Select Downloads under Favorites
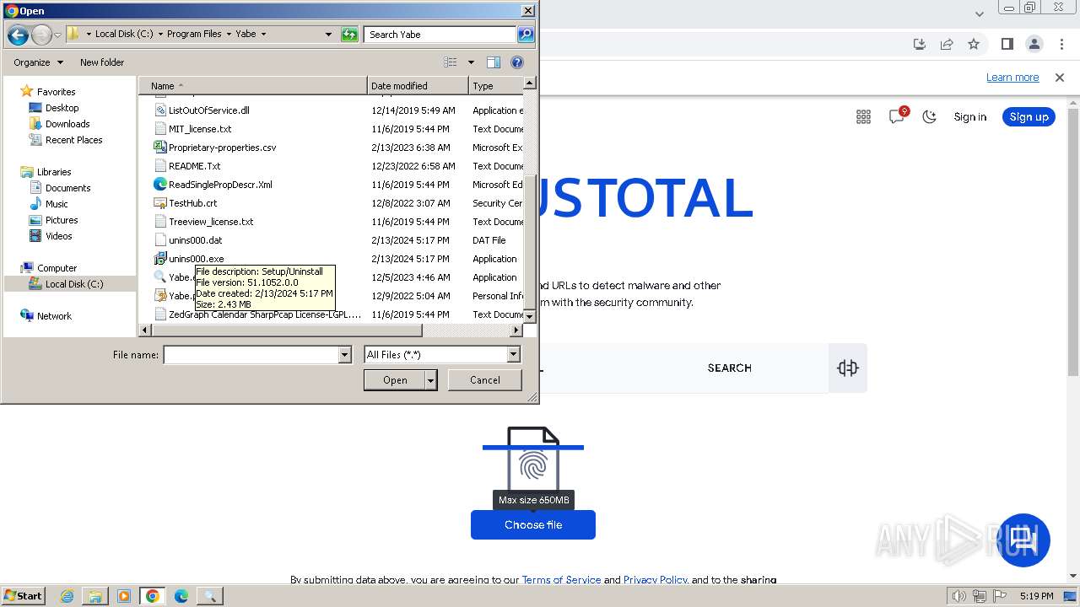The image size is (1080, 607). [67, 124]
